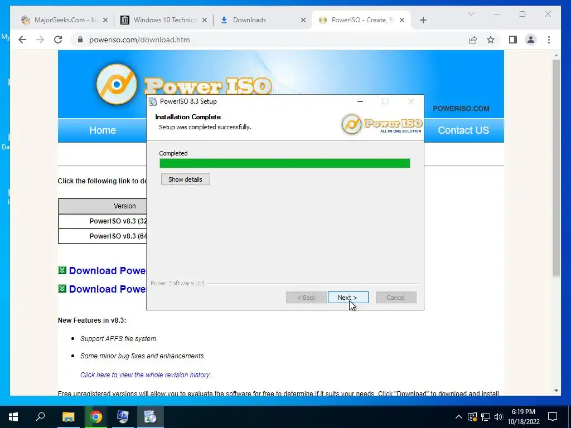Minimize the PowerISO 8.3 Setup dialog
Viewport: 571px width, 428px height.
pyautogui.click(x=360, y=101)
